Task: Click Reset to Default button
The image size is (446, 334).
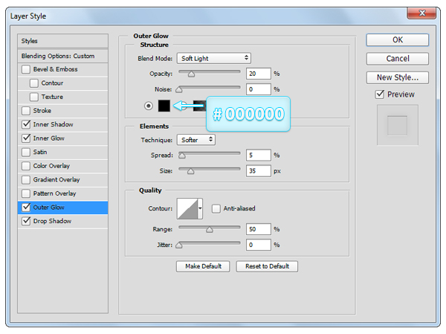Action: pos(267,266)
